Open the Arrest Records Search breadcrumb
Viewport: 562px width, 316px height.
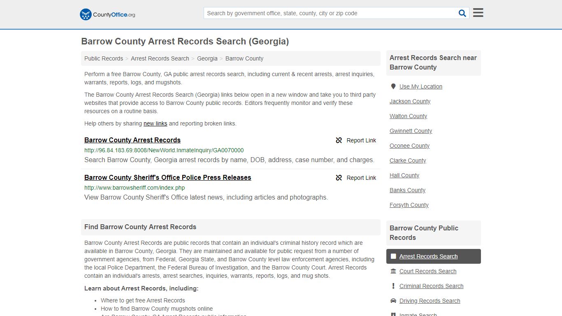click(x=160, y=58)
